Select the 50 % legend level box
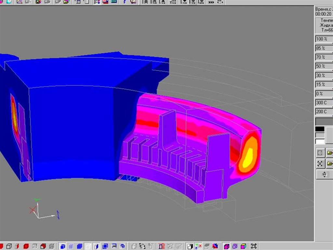Screen dimensions: 333x250 click(324, 66)
